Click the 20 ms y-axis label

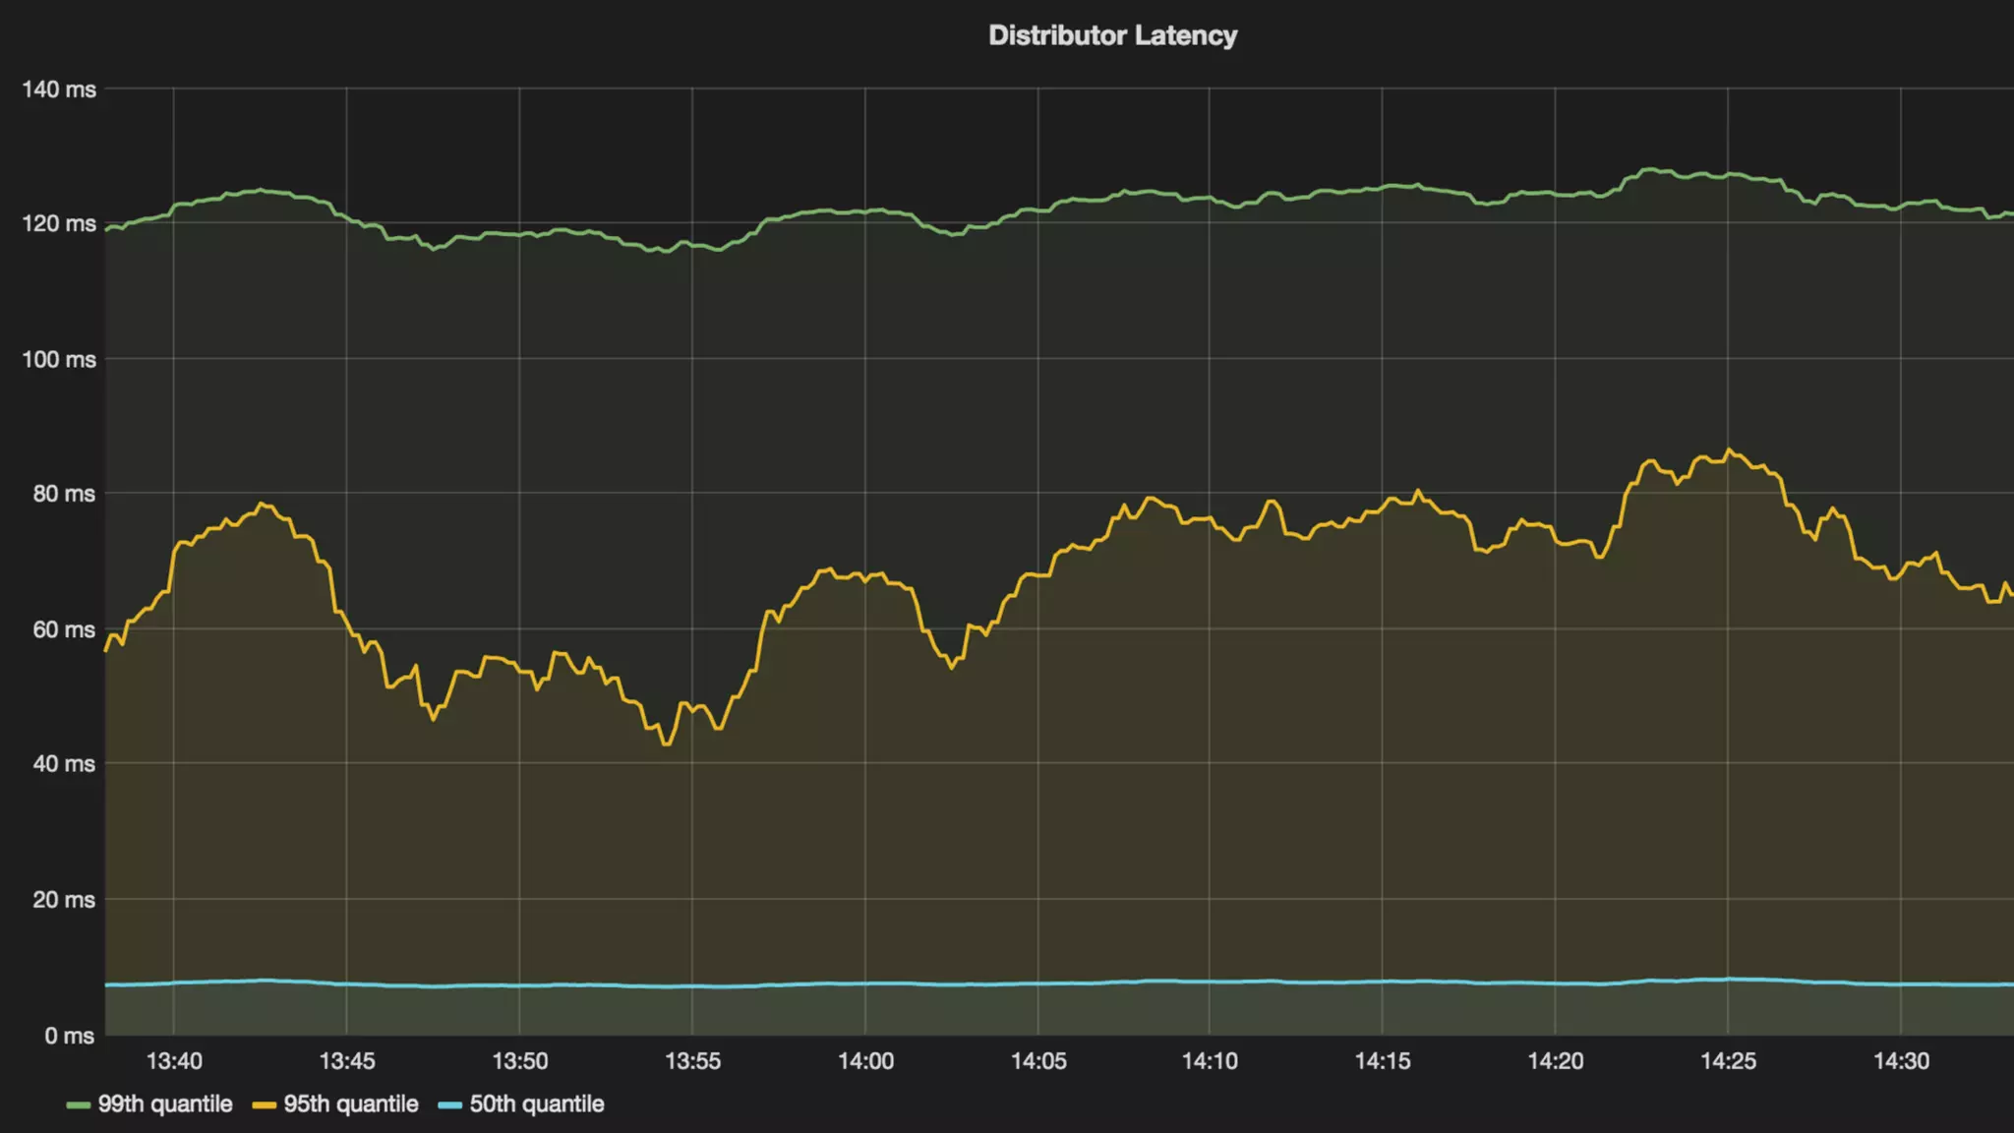(x=64, y=900)
